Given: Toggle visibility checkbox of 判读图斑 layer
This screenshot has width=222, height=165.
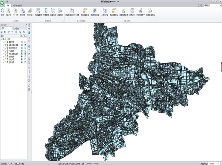Looking at the screenshot, I should point(6,51).
